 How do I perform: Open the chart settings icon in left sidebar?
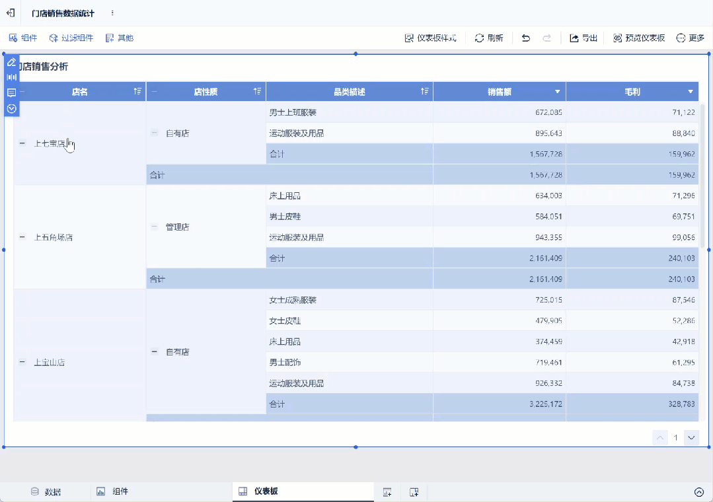point(11,77)
